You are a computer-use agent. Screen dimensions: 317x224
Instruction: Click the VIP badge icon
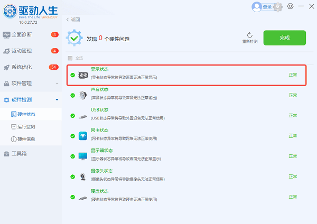point(278,7)
